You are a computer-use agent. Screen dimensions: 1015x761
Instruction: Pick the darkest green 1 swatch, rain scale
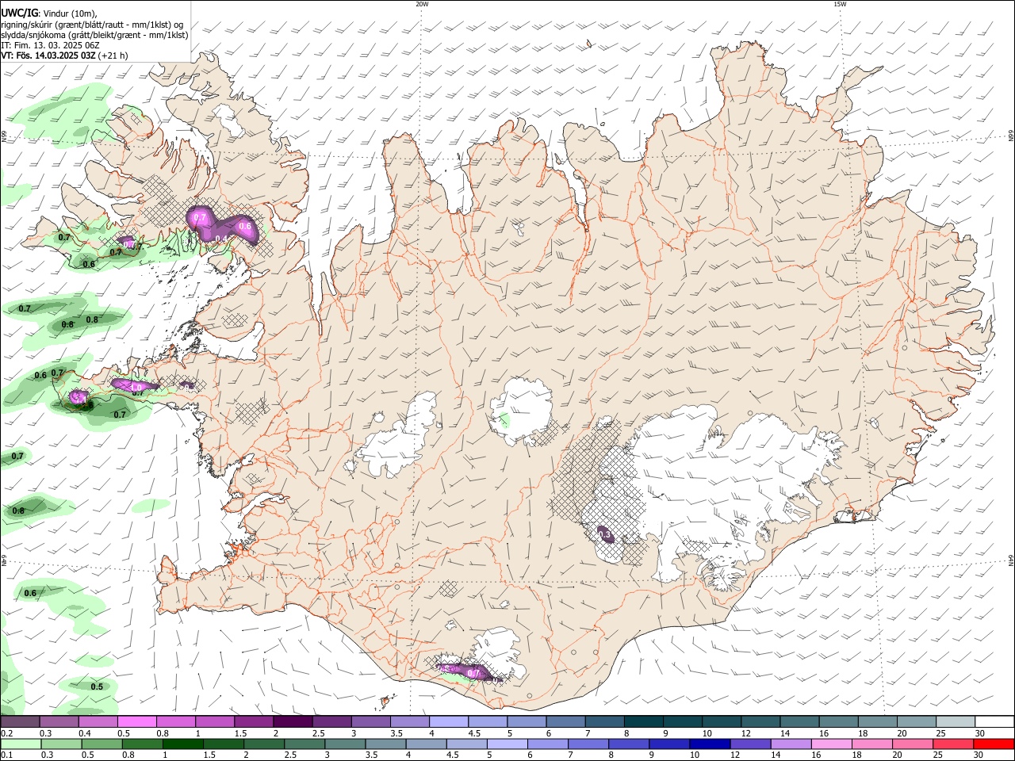click(x=182, y=744)
